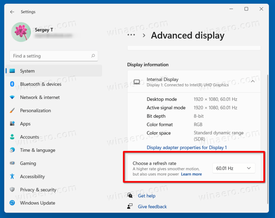Click the Choose a refresh rate label

click(x=154, y=163)
